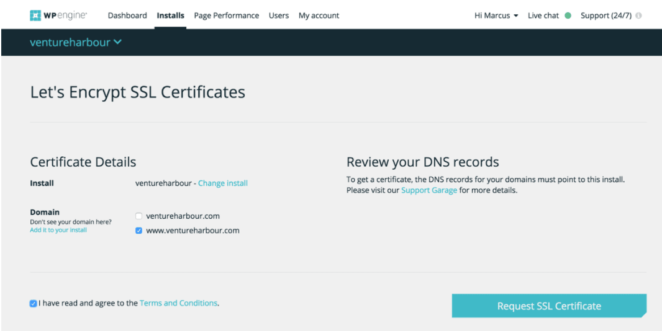The width and height of the screenshot is (662, 331).
Task: Expand the ventureharbour install dropdown
Action: [x=76, y=42]
